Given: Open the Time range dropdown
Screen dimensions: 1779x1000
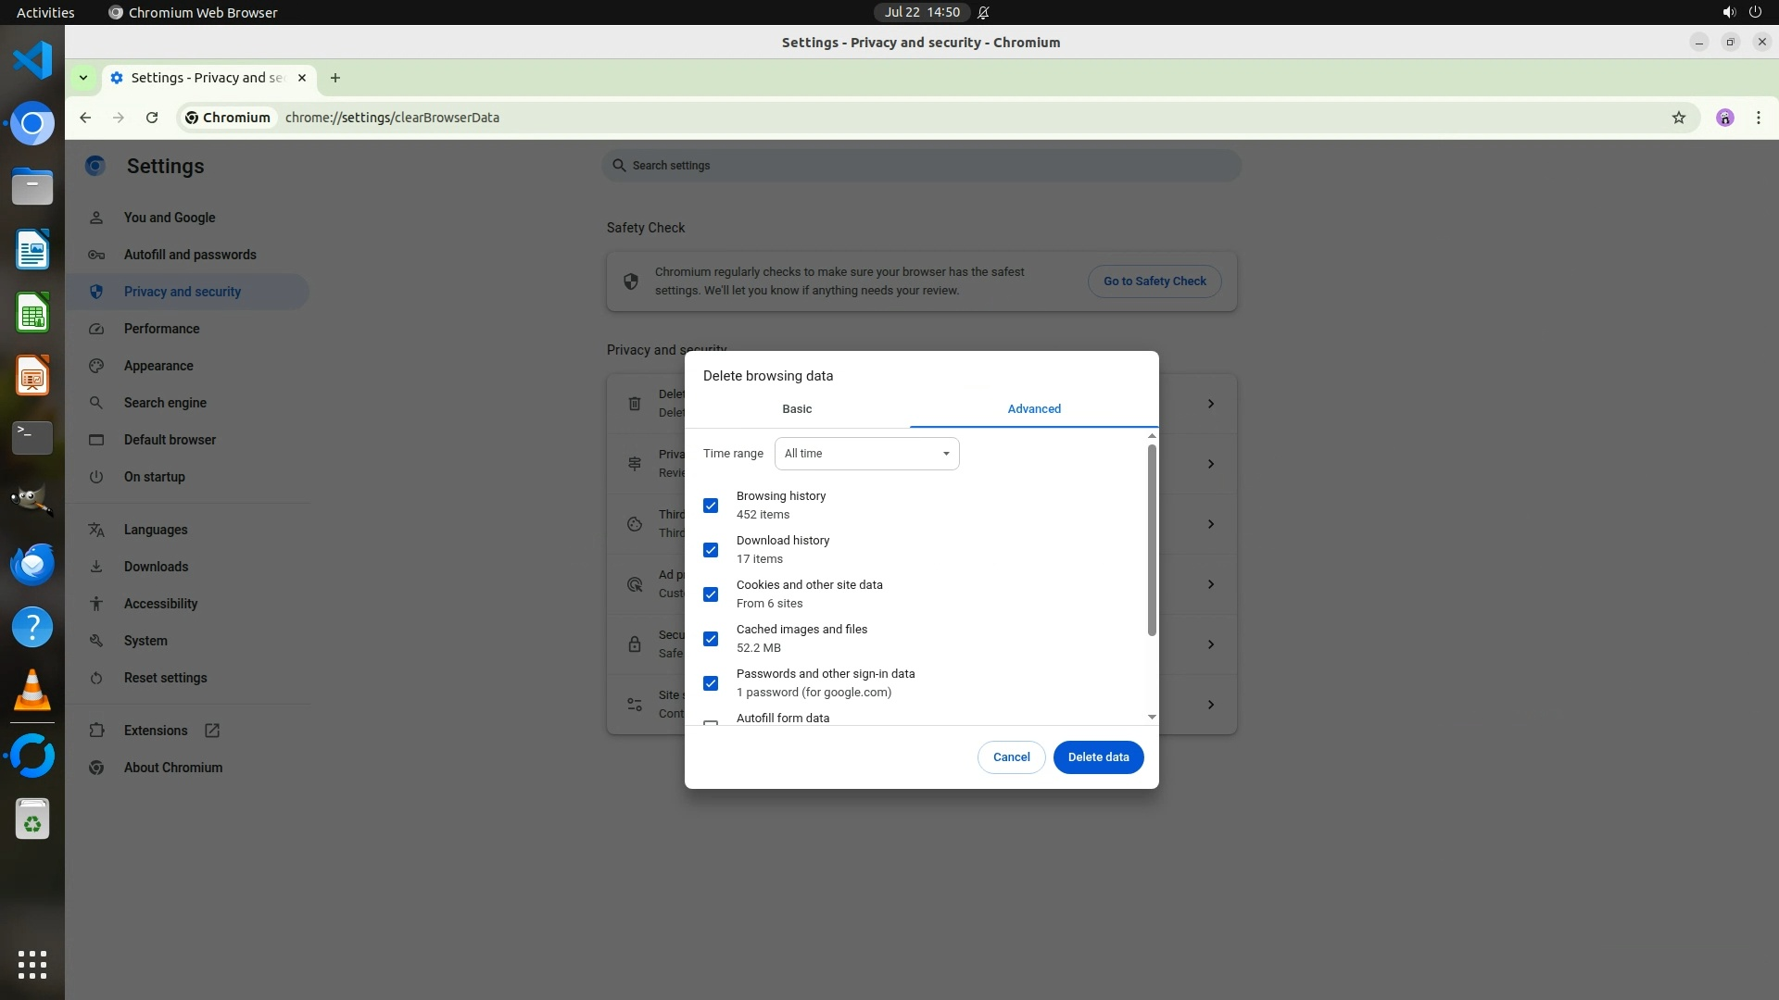Looking at the screenshot, I should point(866,454).
